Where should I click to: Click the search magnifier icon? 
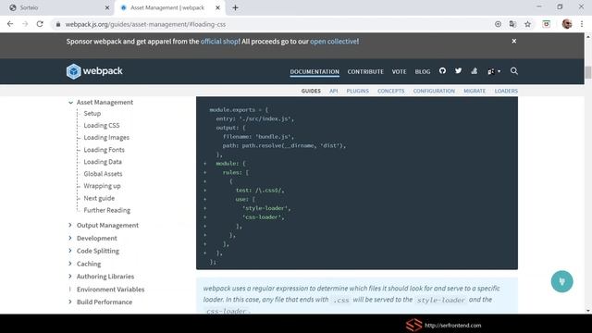[514, 71]
